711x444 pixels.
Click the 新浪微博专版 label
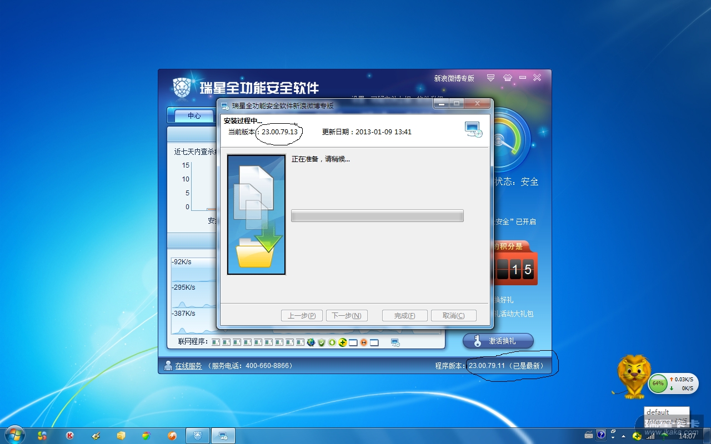pos(454,78)
